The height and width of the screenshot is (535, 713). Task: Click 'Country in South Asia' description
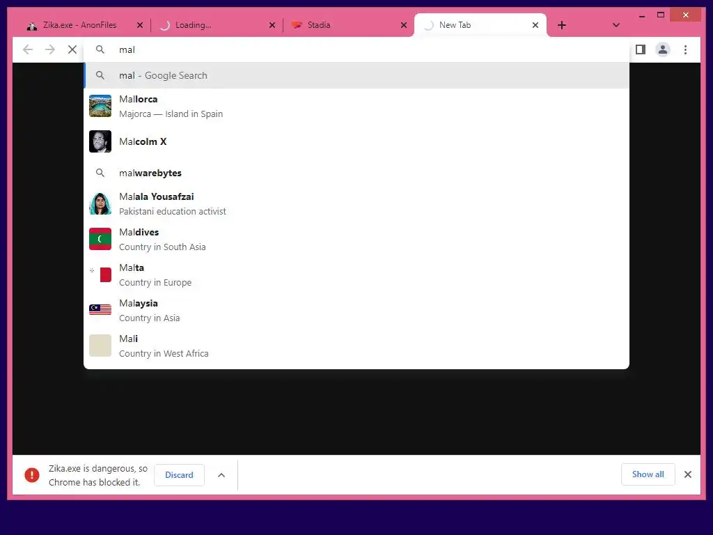tap(162, 247)
